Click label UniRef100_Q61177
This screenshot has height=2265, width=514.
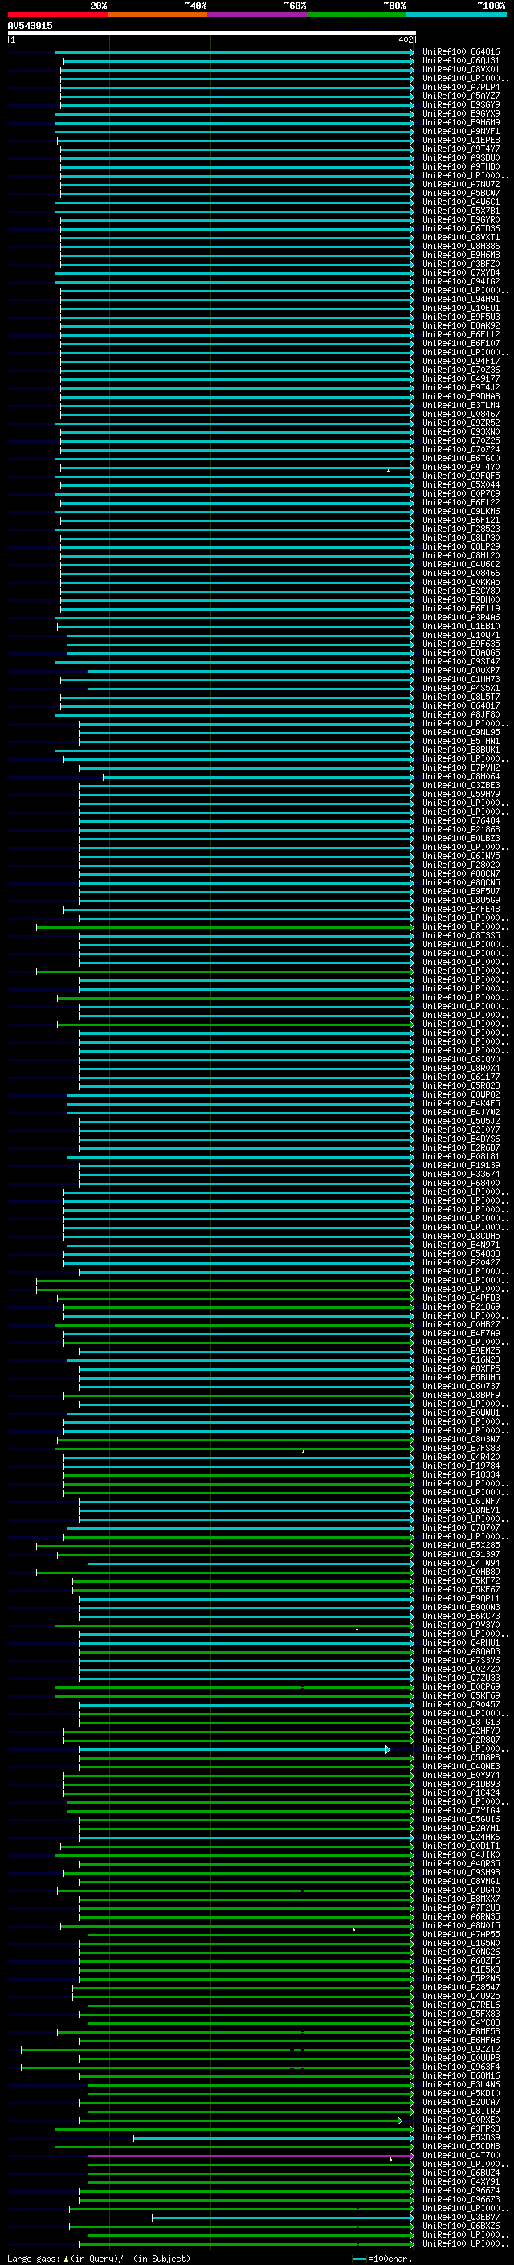click(461, 1077)
